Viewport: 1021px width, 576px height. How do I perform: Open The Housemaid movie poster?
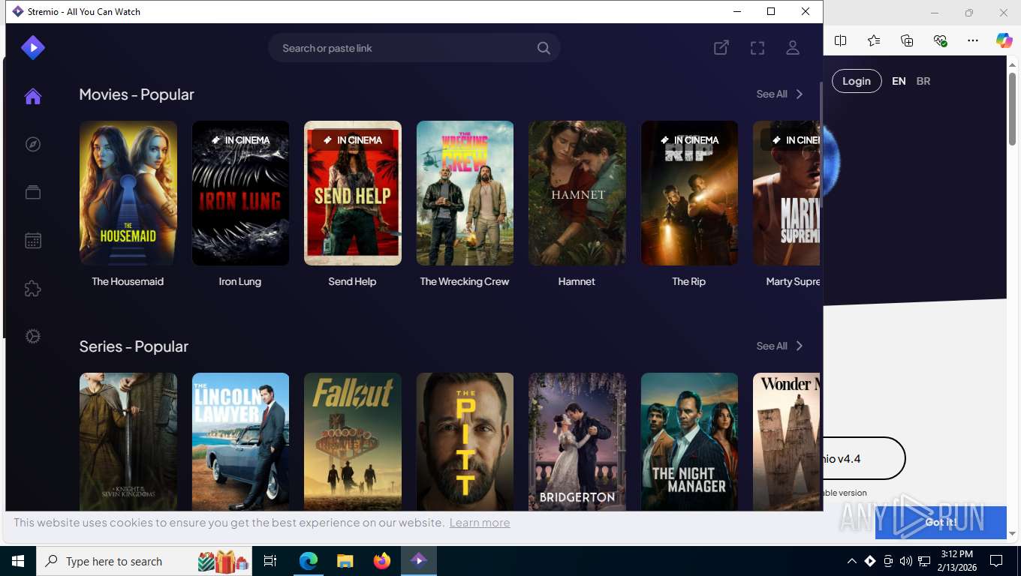[x=128, y=193]
